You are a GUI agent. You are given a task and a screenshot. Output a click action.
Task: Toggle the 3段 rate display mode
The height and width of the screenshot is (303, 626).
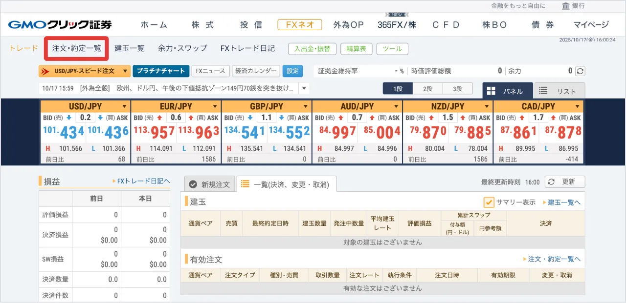click(458, 88)
